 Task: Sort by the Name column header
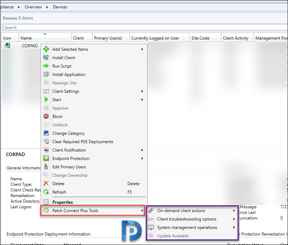coord(45,38)
